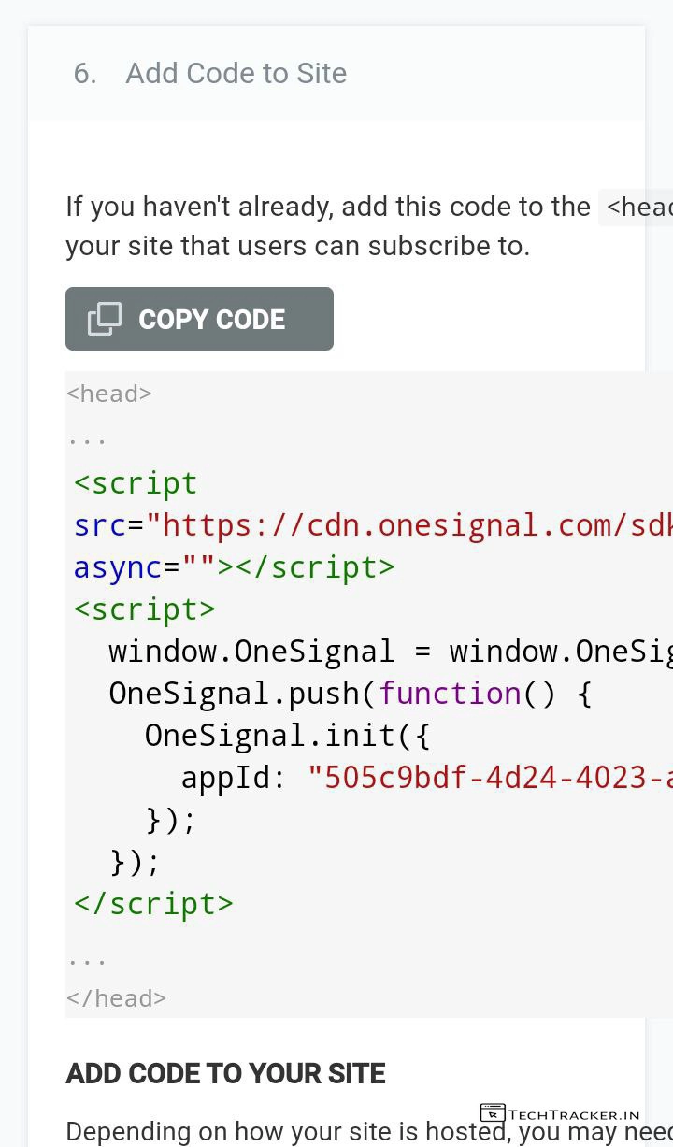Click the first <script opening tag line
The width and height of the screenshot is (673, 1147).
tap(136, 483)
